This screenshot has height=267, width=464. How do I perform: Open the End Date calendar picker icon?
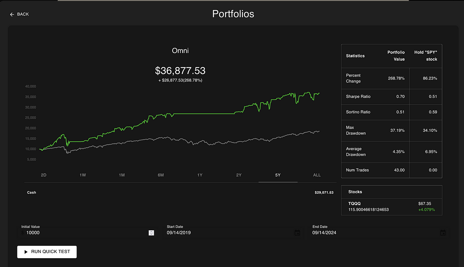coord(443,233)
